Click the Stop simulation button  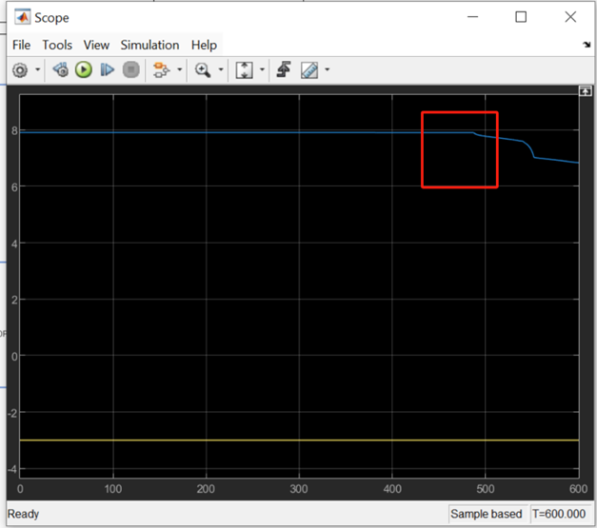click(x=131, y=70)
